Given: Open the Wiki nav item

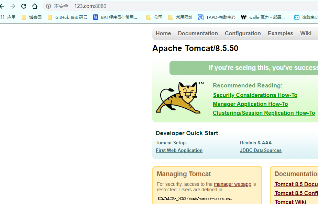Looking at the screenshot, I should [x=306, y=33].
